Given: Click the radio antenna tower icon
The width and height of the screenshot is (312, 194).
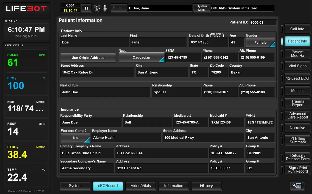Looking at the screenshot, I should pyautogui.click(x=97, y=8).
